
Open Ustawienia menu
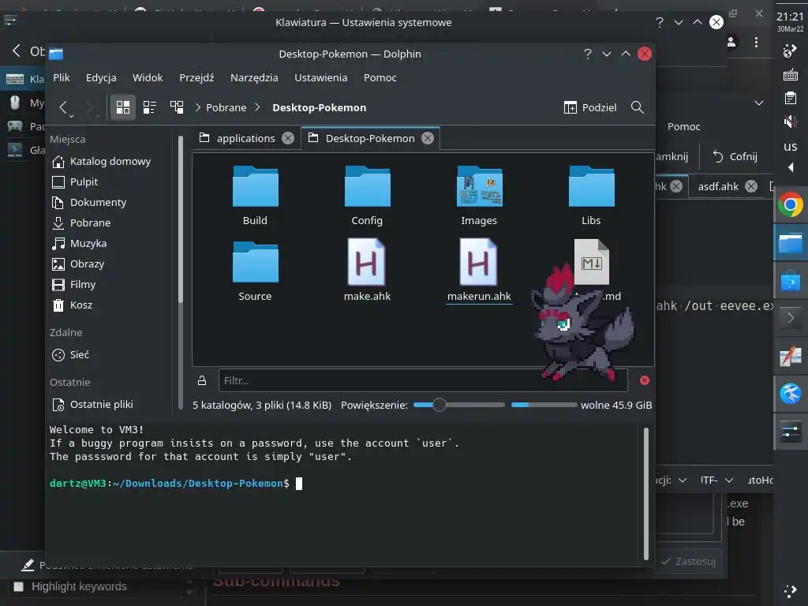pyautogui.click(x=320, y=77)
